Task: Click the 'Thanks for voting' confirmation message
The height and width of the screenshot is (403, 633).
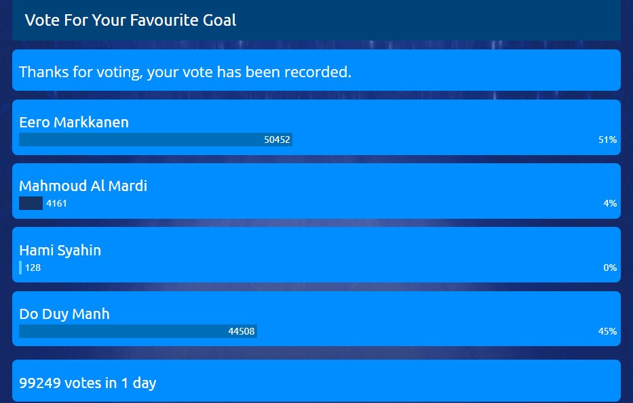Action: click(x=185, y=72)
